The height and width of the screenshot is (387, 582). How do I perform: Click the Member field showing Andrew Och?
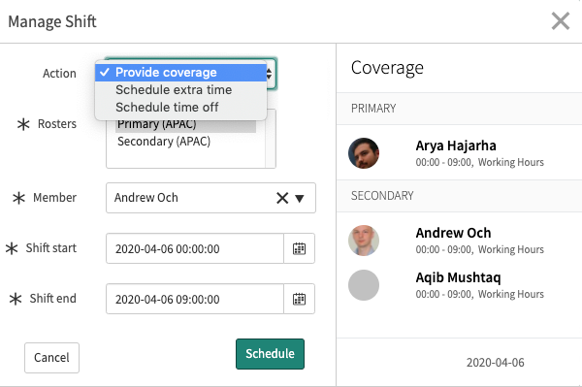click(210, 198)
